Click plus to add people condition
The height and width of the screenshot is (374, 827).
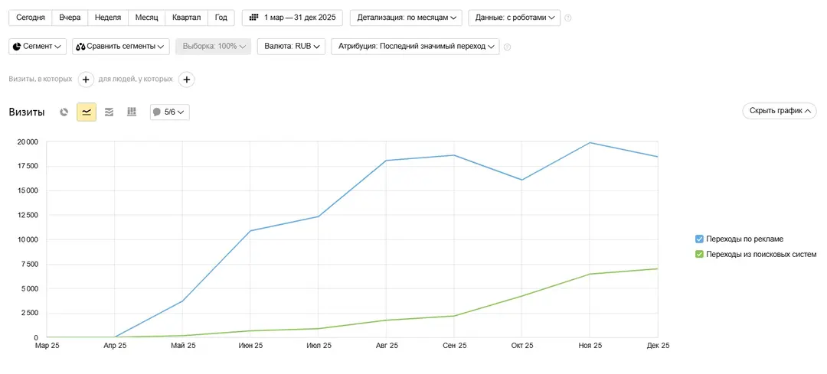click(186, 80)
